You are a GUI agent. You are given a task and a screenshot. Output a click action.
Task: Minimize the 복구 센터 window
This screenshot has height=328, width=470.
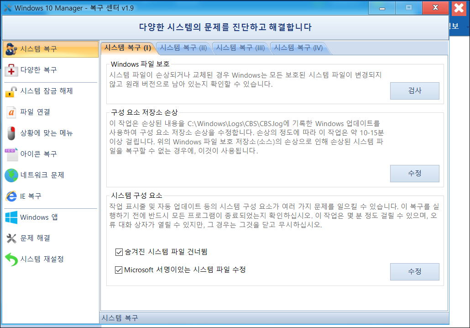[382, 8]
